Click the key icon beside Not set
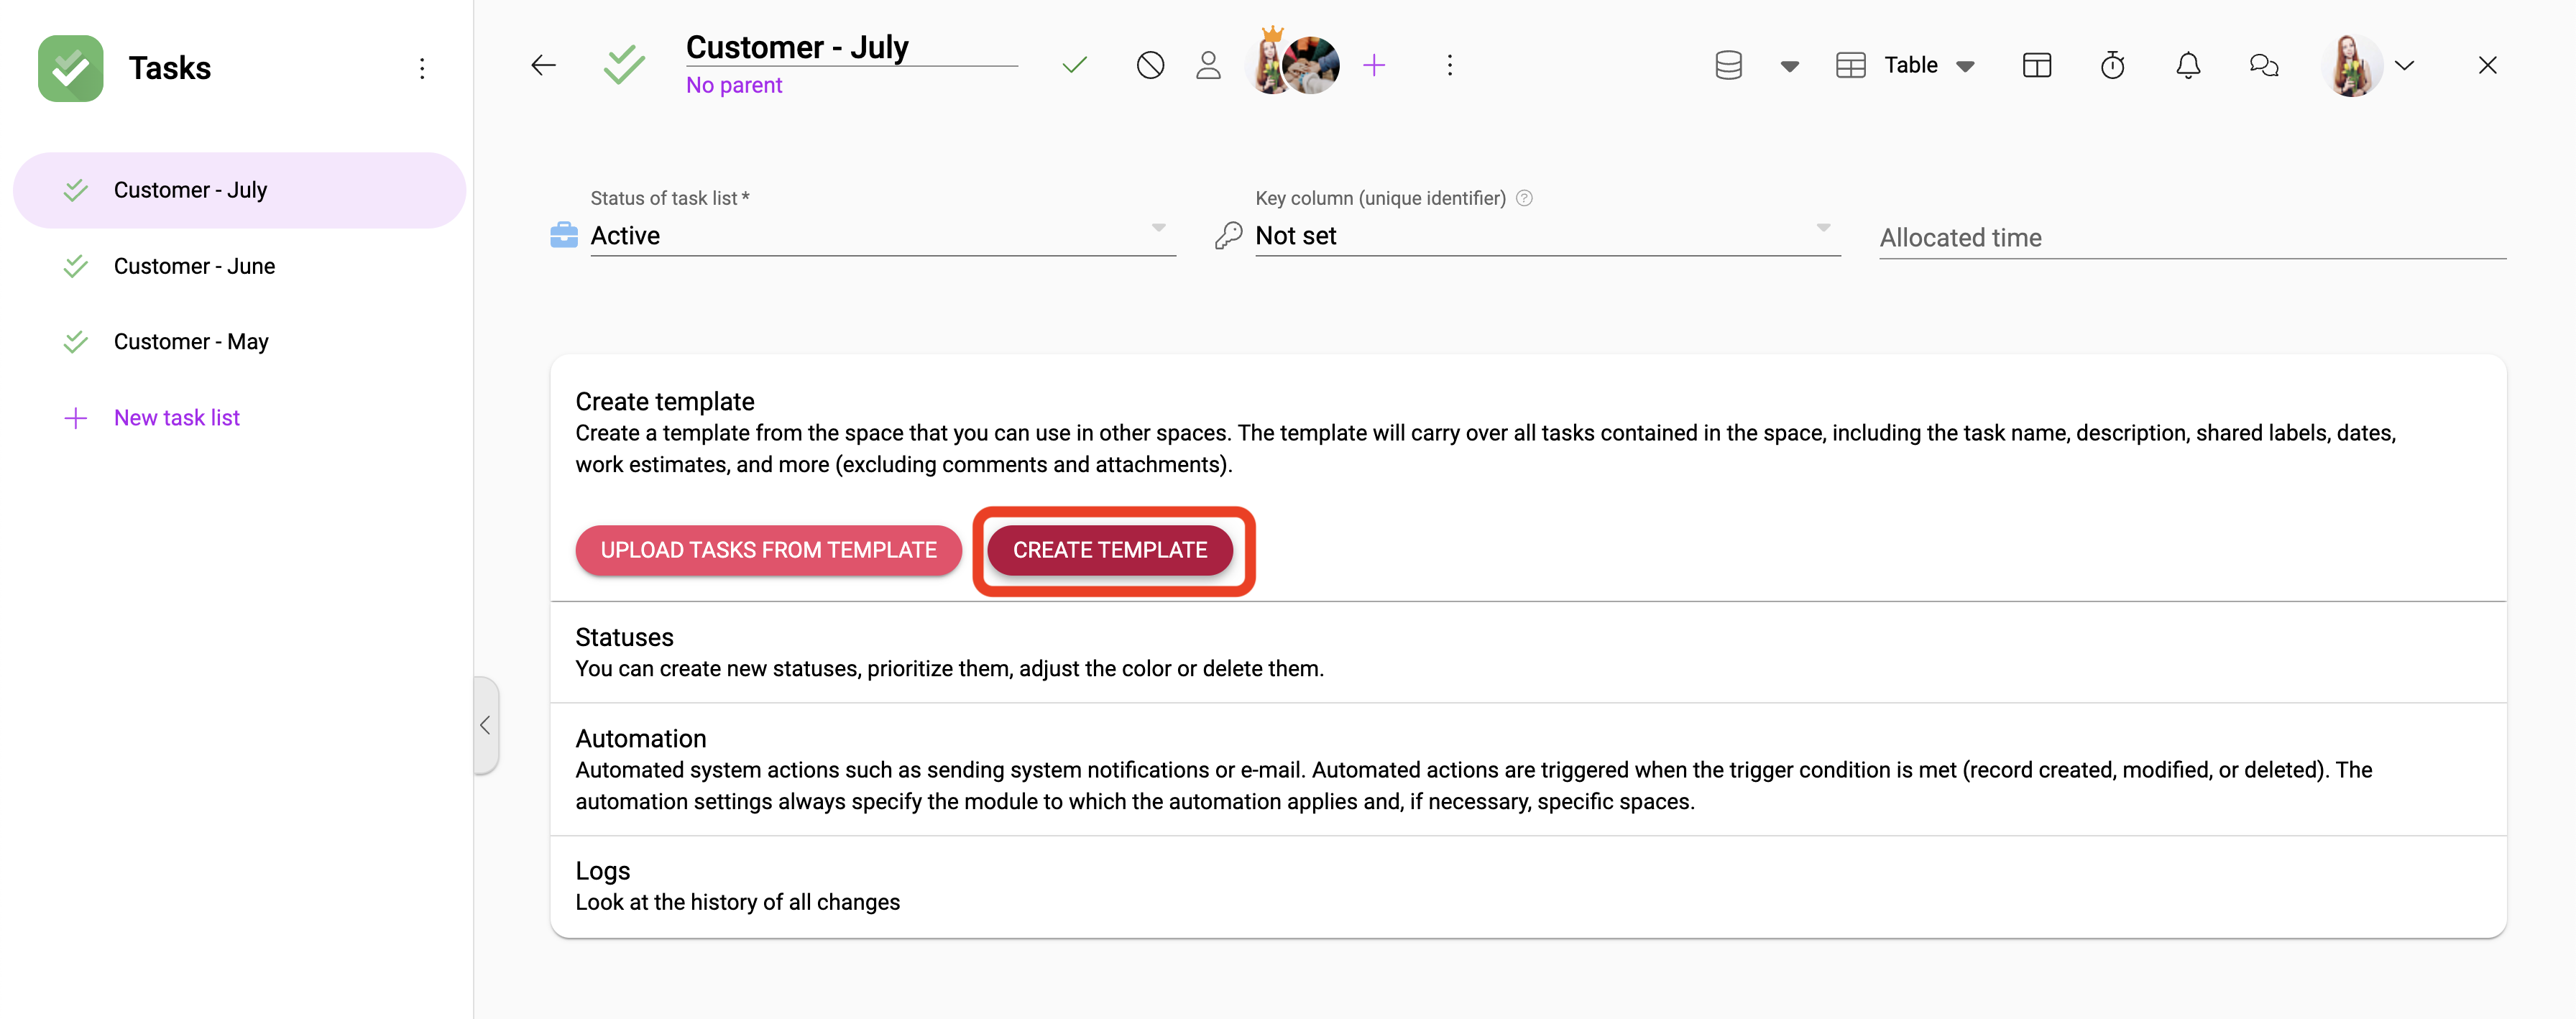This screenshot has height=1019, width=2576. click(x=1228, y=235)
